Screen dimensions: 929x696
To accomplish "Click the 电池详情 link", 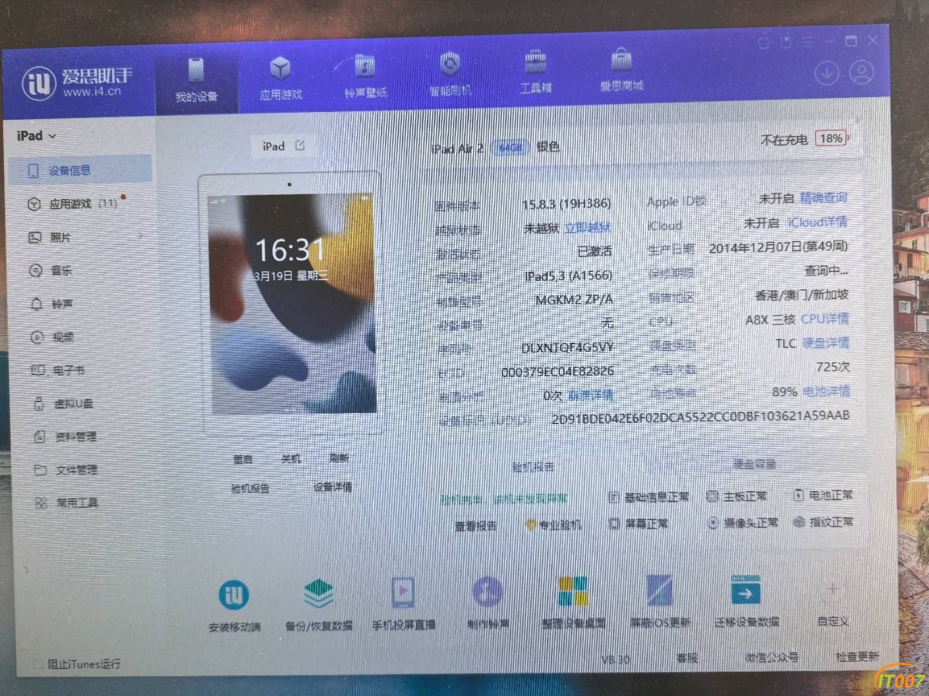I will [x=827, y=391].
